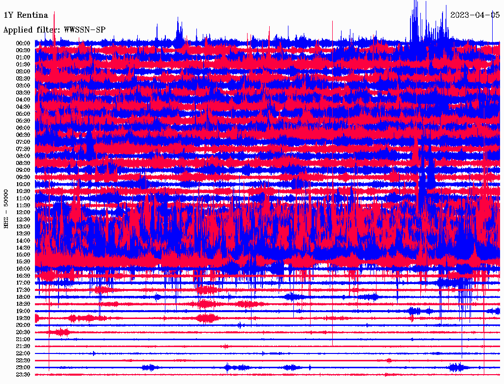504x384 pixels.
Task: Select the 06:30 time label
Action: coord(23,135)
